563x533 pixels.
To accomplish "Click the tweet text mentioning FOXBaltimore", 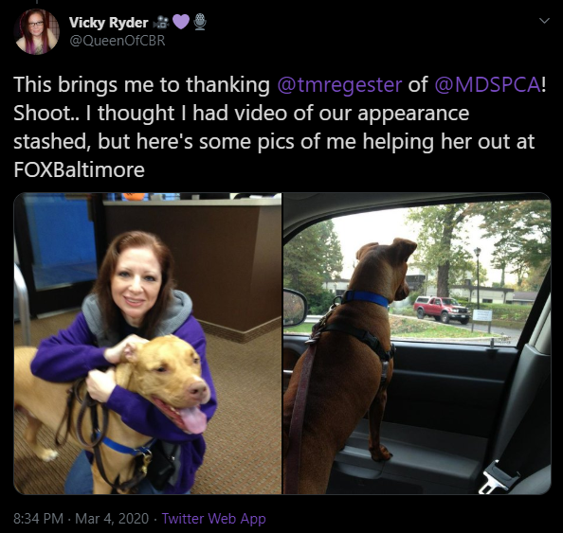I will (x=280, y=127).
